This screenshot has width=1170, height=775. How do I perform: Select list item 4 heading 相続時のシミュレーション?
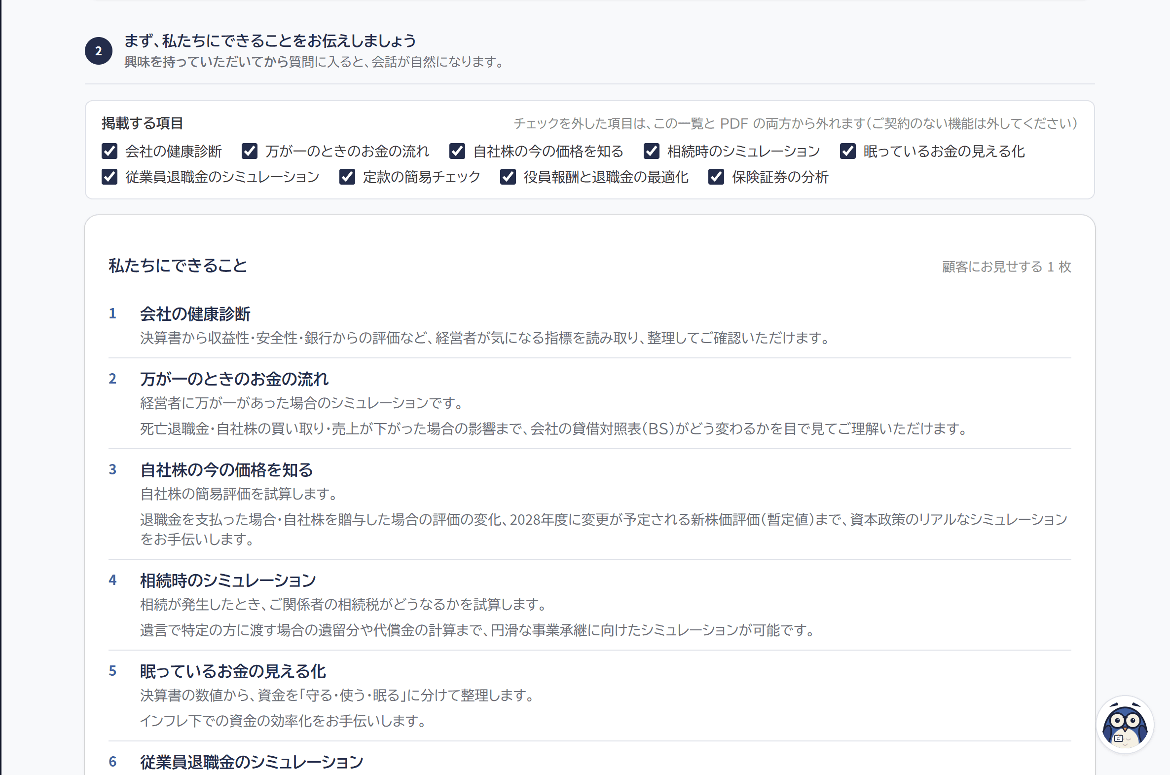click(228, 581)
